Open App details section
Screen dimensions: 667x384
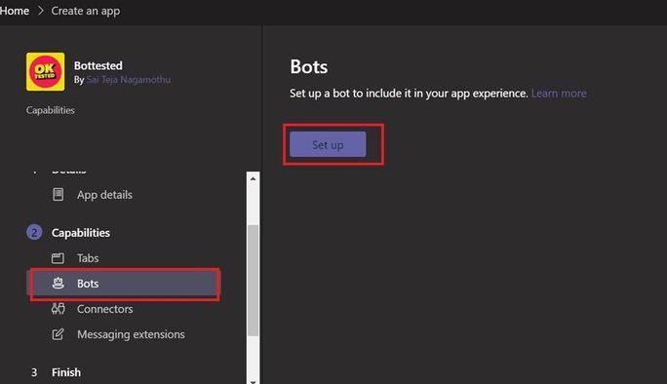(x=104, y=195)
